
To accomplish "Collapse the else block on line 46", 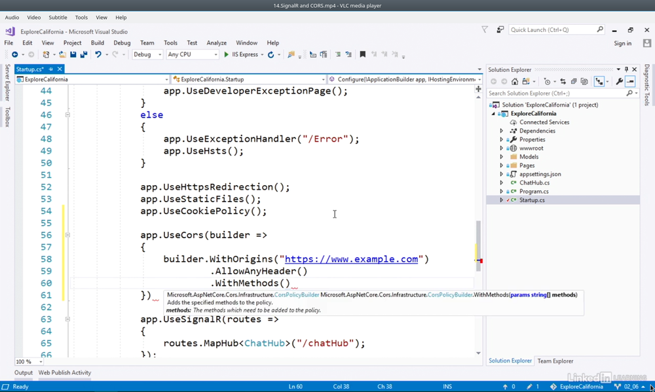I will (x=67, y=115).
